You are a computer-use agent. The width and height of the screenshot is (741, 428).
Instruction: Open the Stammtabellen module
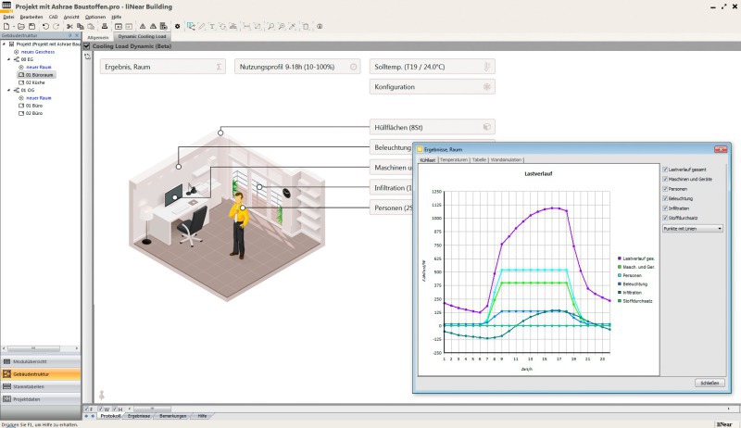point(41,386)
